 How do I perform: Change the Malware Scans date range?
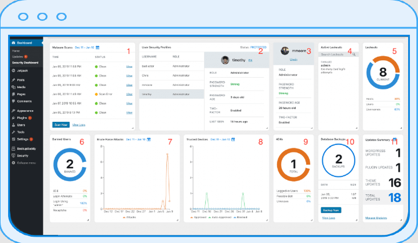pyautogui.click(x=84, y=48)
